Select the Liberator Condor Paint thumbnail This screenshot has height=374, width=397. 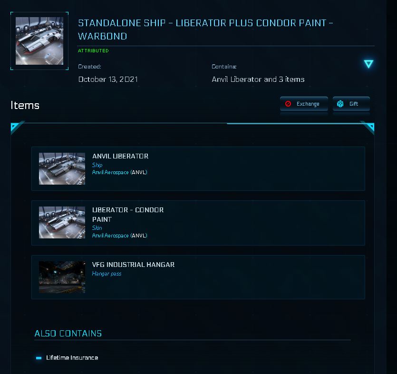click(62, 222)
